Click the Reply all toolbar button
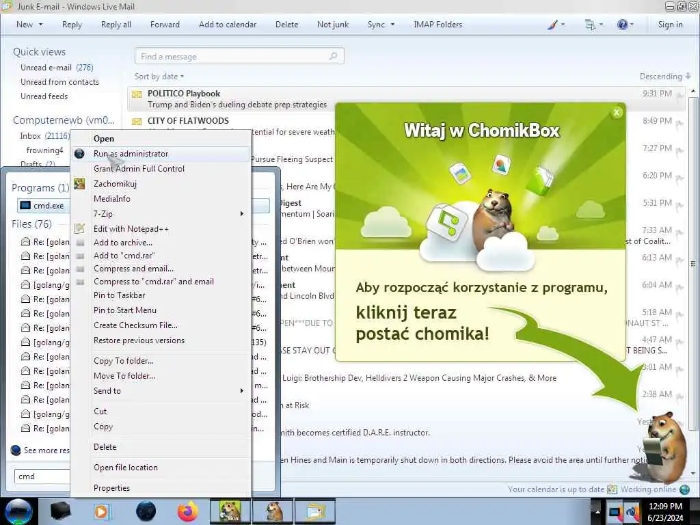The image size is (700, 525). tap(116, 25)
